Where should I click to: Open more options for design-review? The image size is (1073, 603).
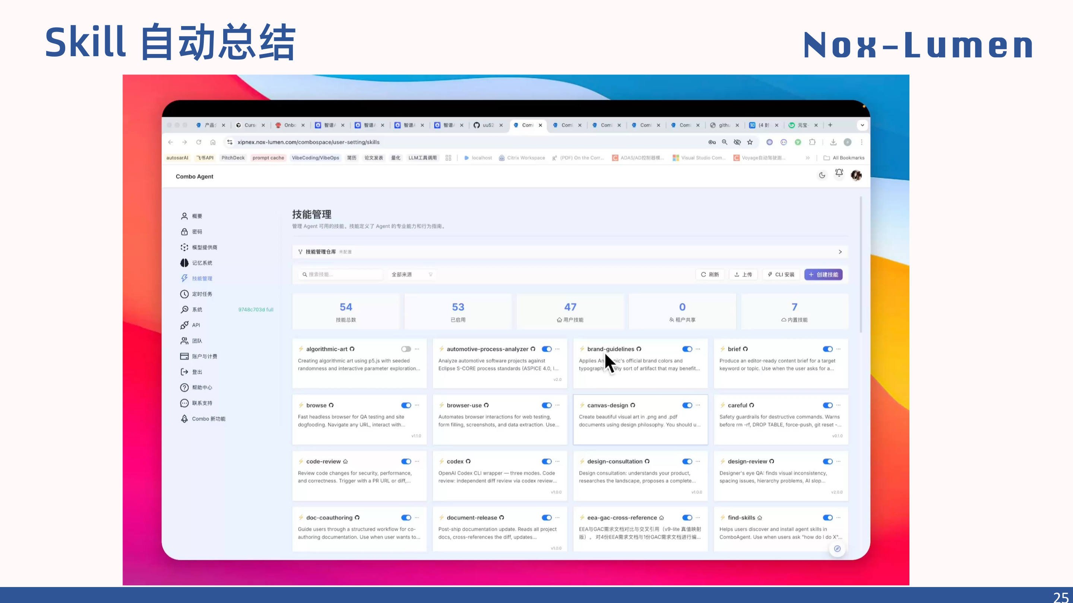tap(839, 461)
